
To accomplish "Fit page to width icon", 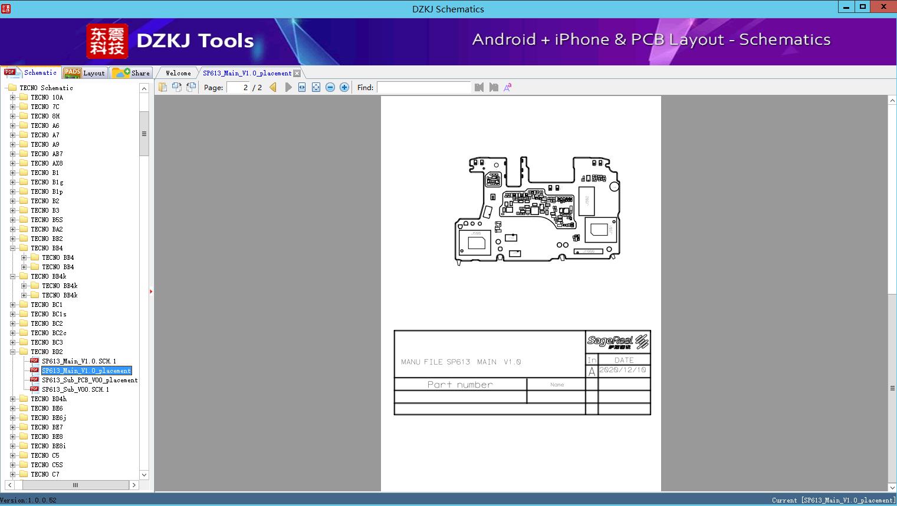I will pos(302,87).
